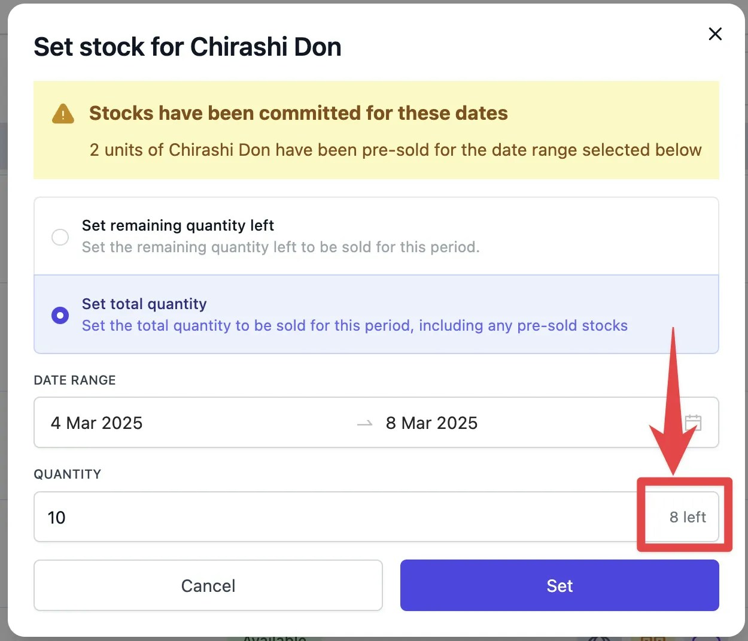This screenshot has width=748, height=641.
Task: Open the end date field showing 8 Mar 2025
Action: click(431, 422)
